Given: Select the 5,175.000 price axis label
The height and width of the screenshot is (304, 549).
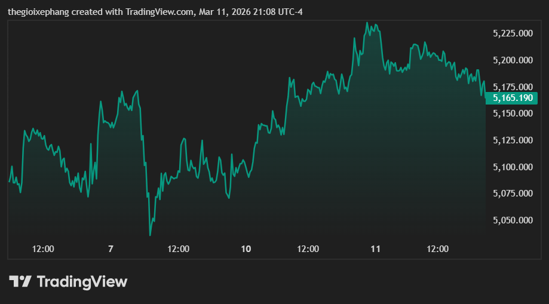Looking at the screenshot, I should click(512, 87).
